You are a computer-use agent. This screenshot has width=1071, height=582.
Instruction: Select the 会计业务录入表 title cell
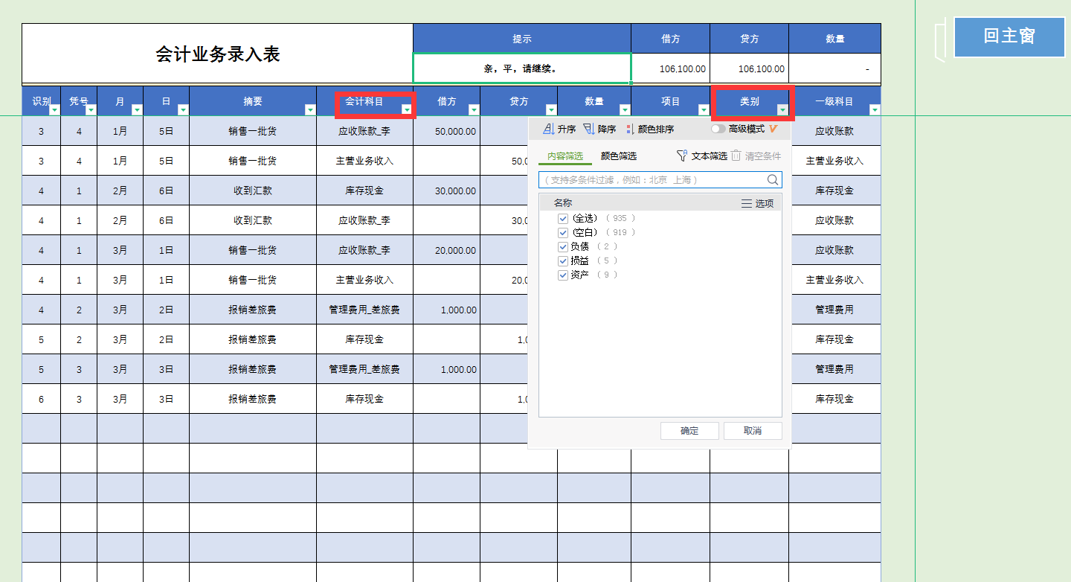pyautogui.click(x=217, y=54)
